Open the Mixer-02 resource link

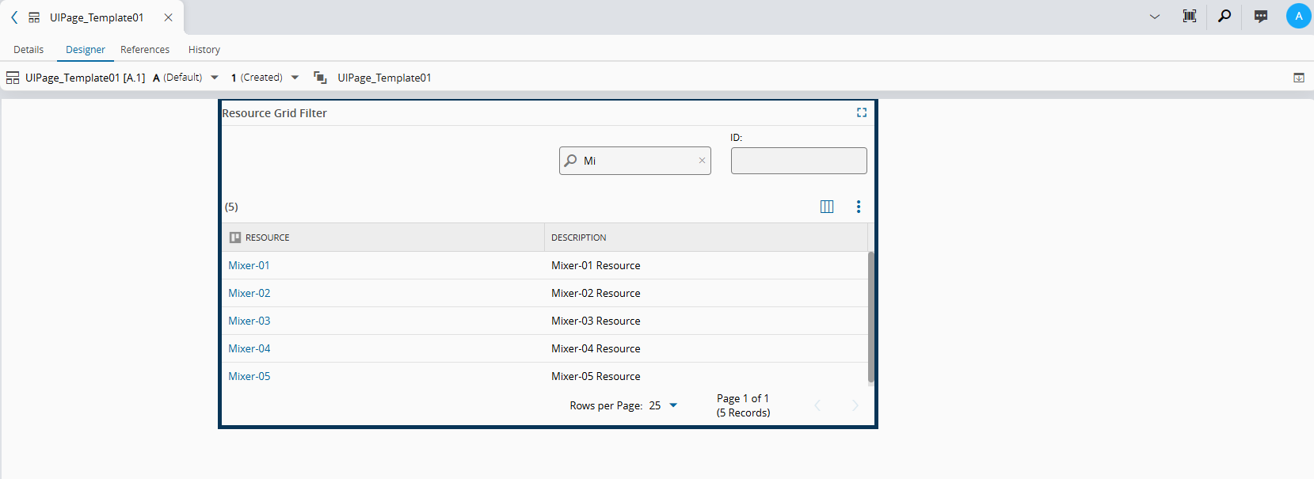point(249,293)
